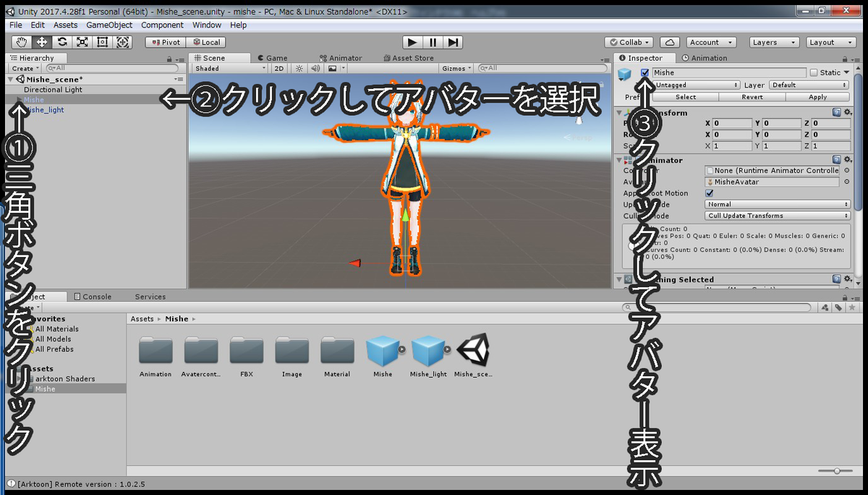Screen dimensions: 868x495
Task: Click the Mishe GameObject cube icon in Inspector
Action: (625, 74)
